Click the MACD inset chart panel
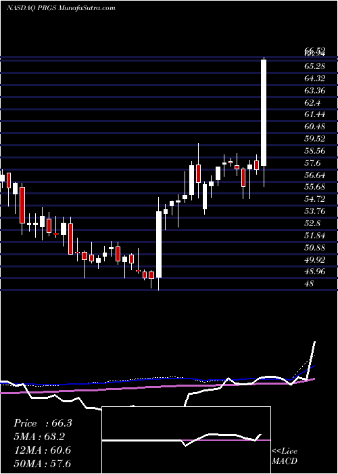This screenshot has width=338, height=474. [187, 440]
